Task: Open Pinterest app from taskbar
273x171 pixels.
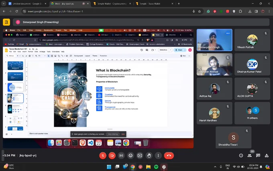Action: [141, 167]
